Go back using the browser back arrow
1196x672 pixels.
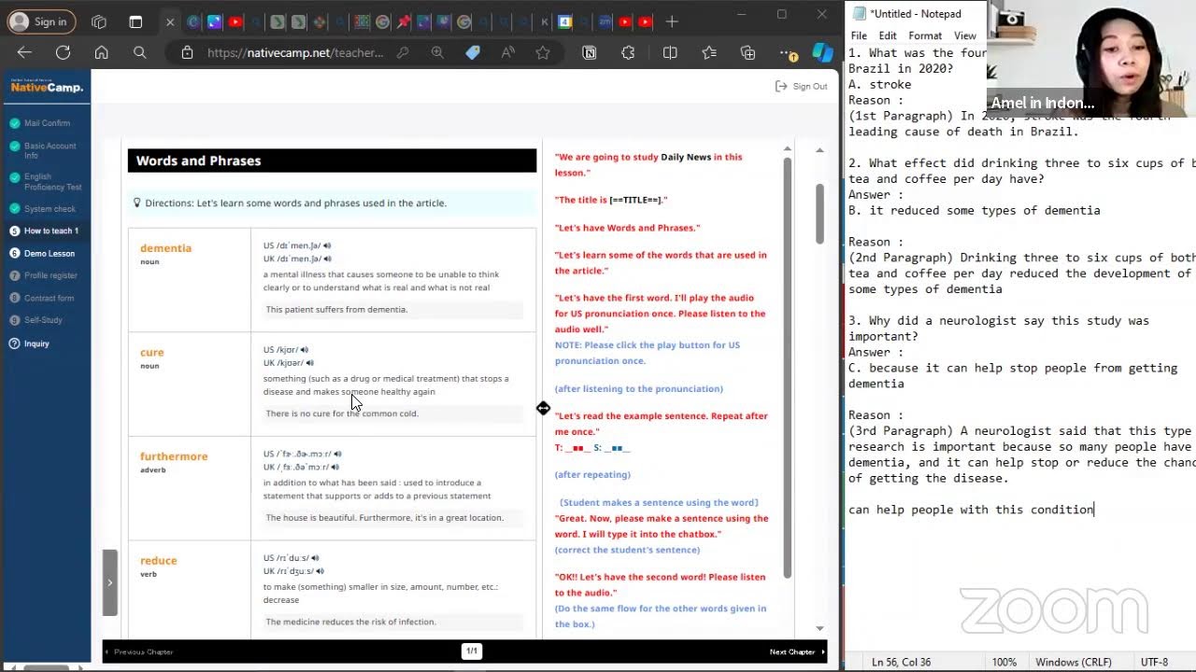[24, 52]
